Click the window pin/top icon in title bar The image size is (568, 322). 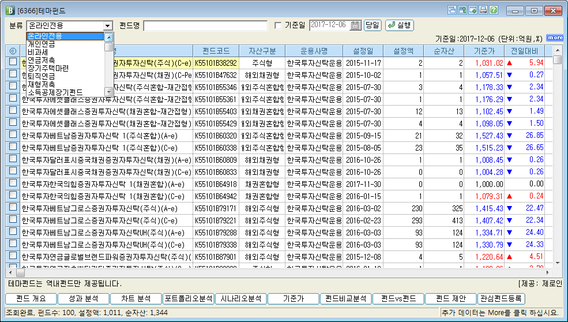(462, 10)
